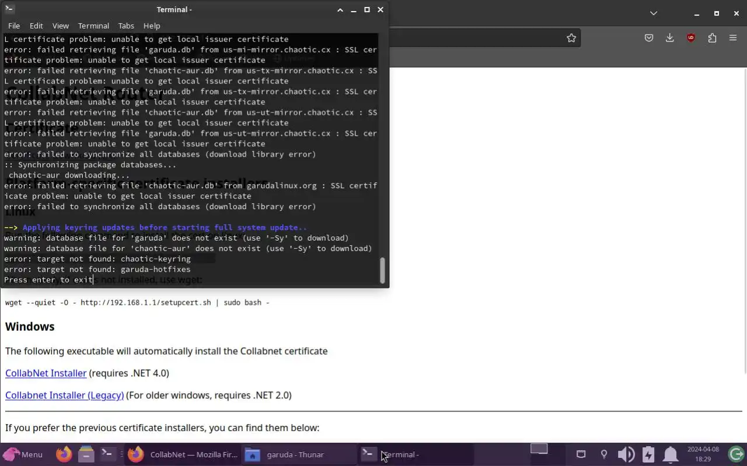Bookmark this page with the star icon

point(571,38)
